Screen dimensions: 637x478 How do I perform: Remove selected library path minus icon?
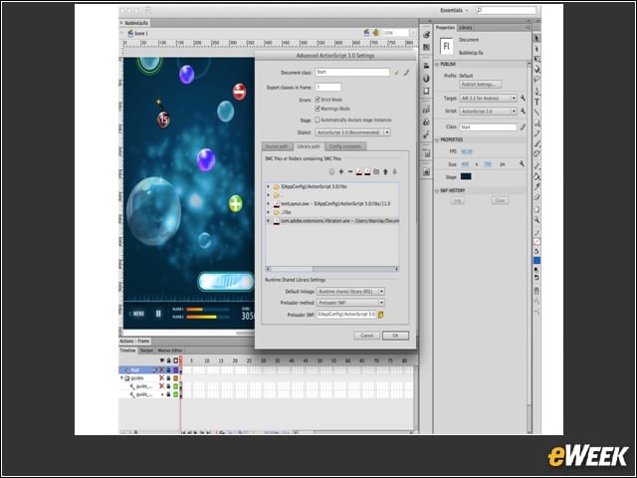(350, 172)
